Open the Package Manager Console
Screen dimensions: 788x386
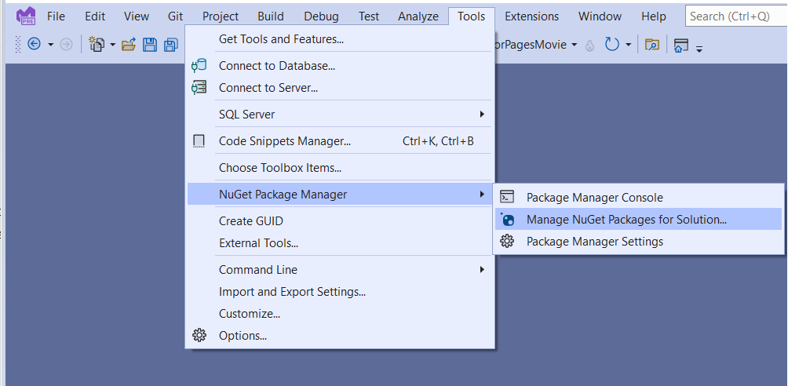point(594,198)
